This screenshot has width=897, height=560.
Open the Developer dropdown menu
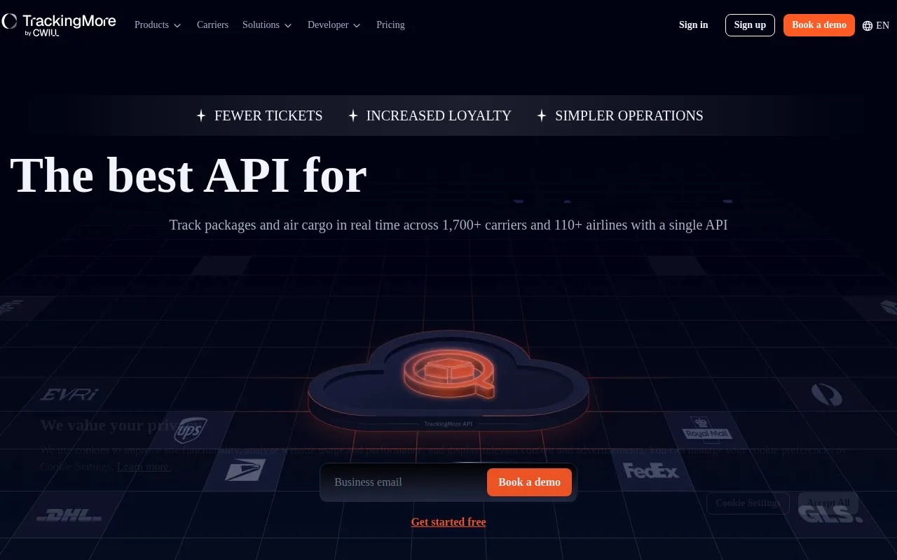tap(334, 25)
